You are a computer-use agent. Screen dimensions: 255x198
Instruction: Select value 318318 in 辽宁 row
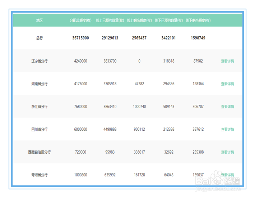(169, 61)
